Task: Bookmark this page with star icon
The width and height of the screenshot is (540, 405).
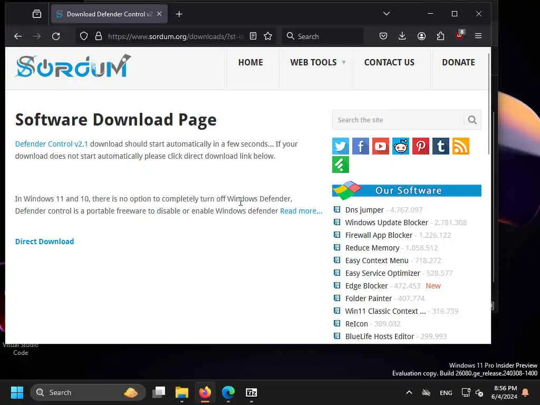Action: tap(268, 36)
